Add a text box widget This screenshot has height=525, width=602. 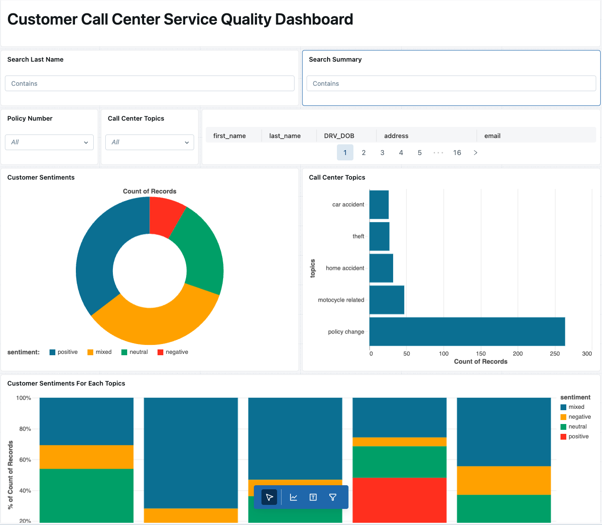click(x=313, y=497)
